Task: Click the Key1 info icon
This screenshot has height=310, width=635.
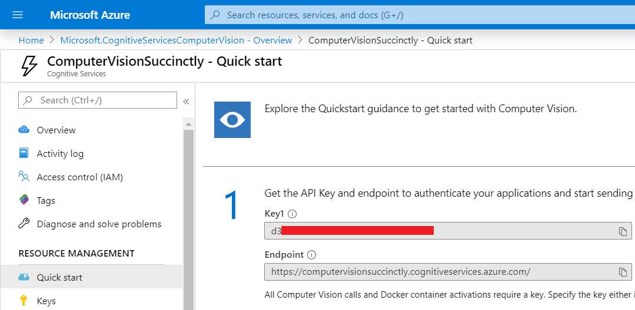Action: [x=292, y=214]
